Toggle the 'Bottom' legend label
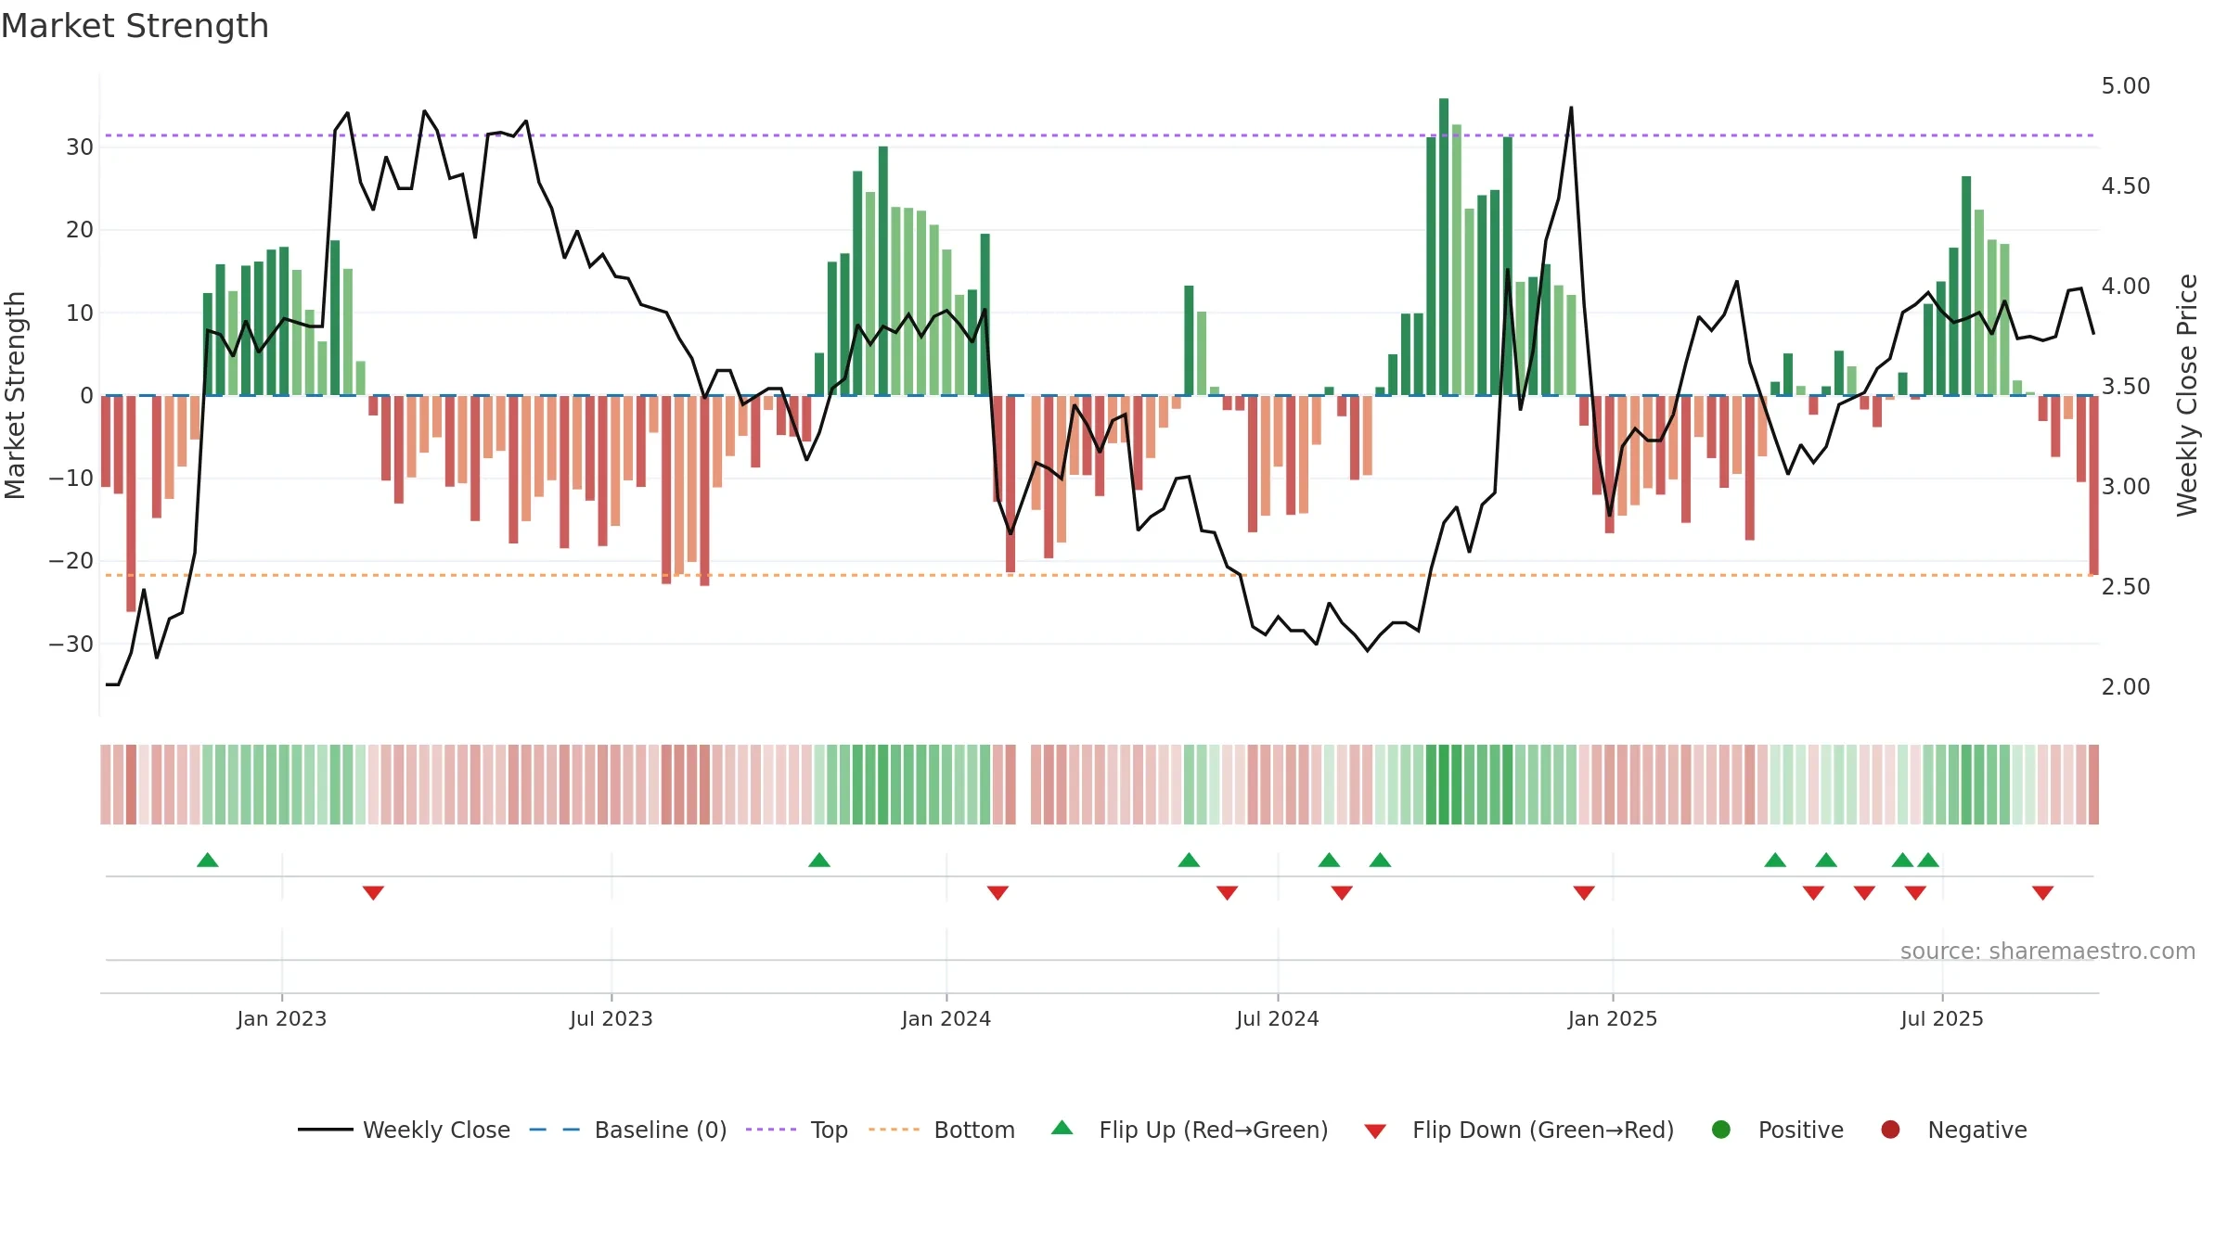2227x1252 pixels. pos(974,1130)
